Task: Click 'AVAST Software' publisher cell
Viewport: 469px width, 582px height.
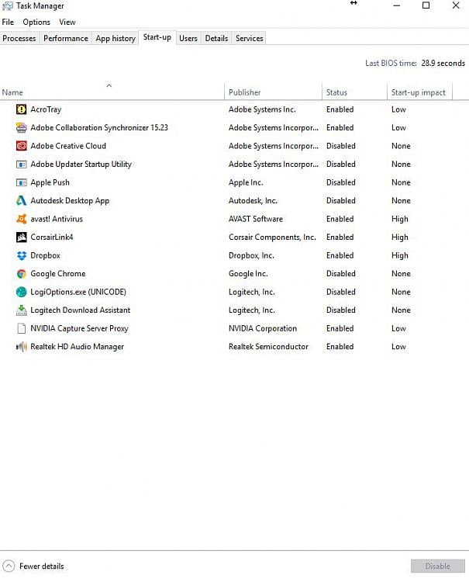Action: [256, 219]
